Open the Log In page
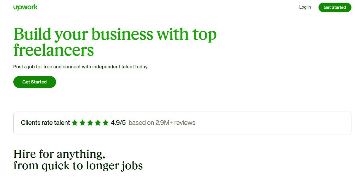 point(305,7)
